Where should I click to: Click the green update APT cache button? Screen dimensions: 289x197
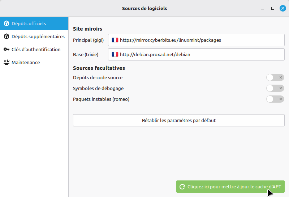[230, 187]
